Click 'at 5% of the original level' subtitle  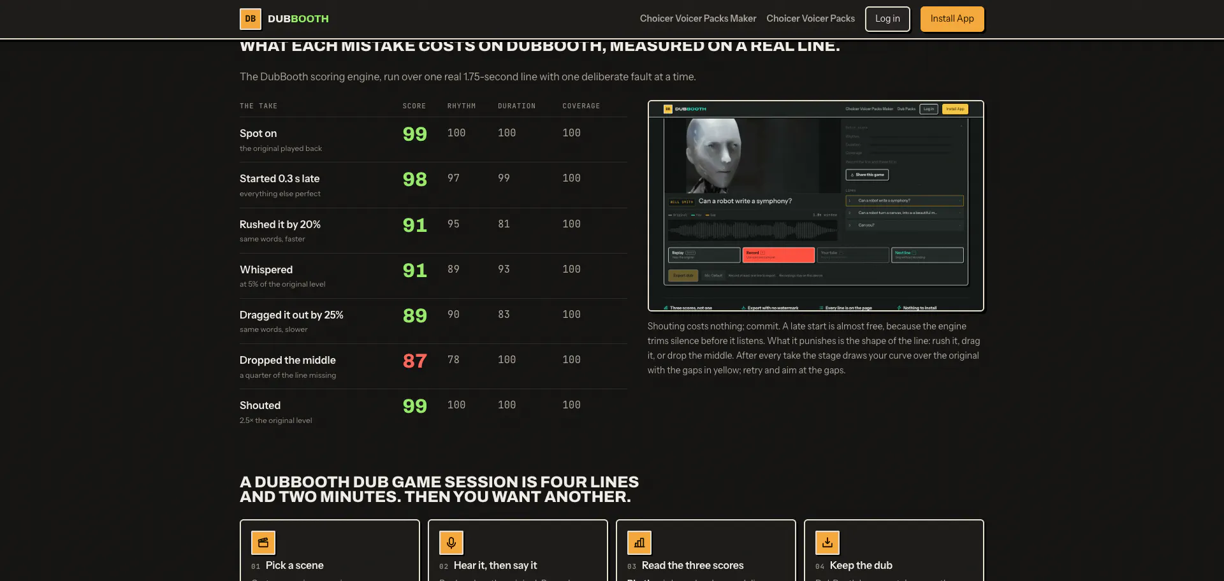282,284
